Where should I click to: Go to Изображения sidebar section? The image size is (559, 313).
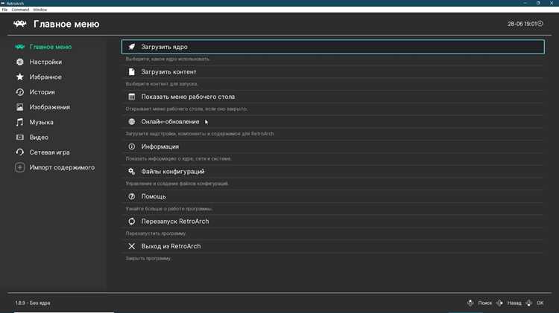click(x=49, y=107)
